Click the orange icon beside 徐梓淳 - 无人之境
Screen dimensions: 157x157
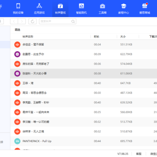tap(17, 131)
